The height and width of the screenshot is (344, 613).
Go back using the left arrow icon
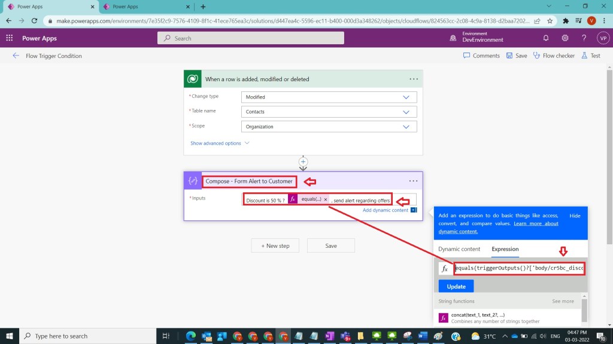[x=16, y=56]
